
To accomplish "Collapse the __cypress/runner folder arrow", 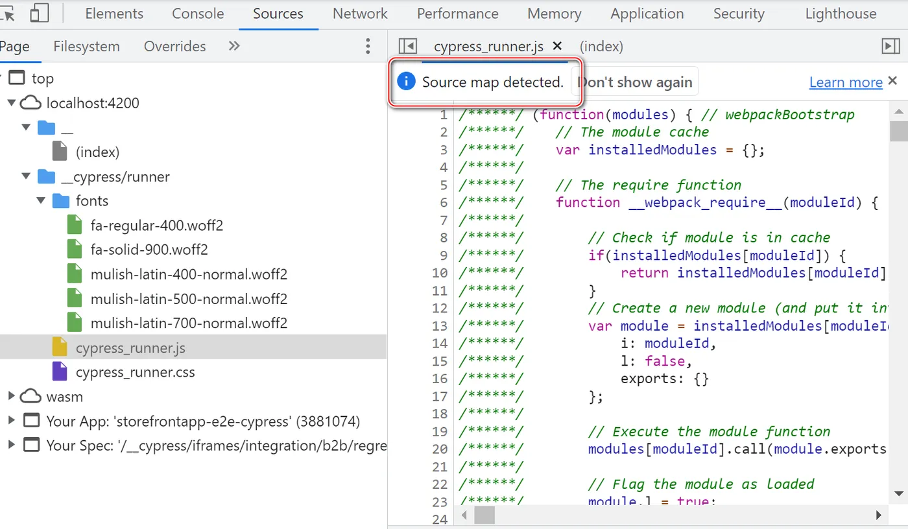I will (27, 177).
